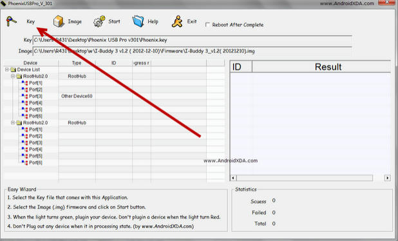Click the Total count value

[274, 224]
